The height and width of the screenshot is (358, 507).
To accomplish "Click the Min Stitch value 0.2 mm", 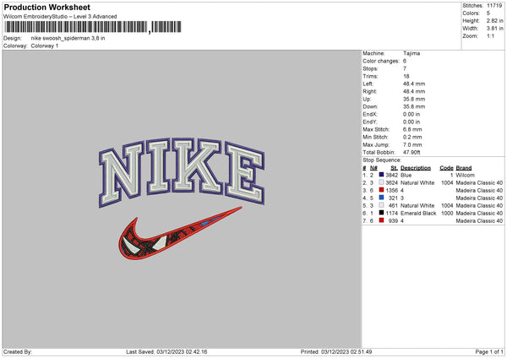I will coord(412,137).
